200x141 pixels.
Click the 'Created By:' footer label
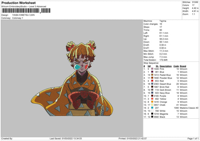pos(7,138)
